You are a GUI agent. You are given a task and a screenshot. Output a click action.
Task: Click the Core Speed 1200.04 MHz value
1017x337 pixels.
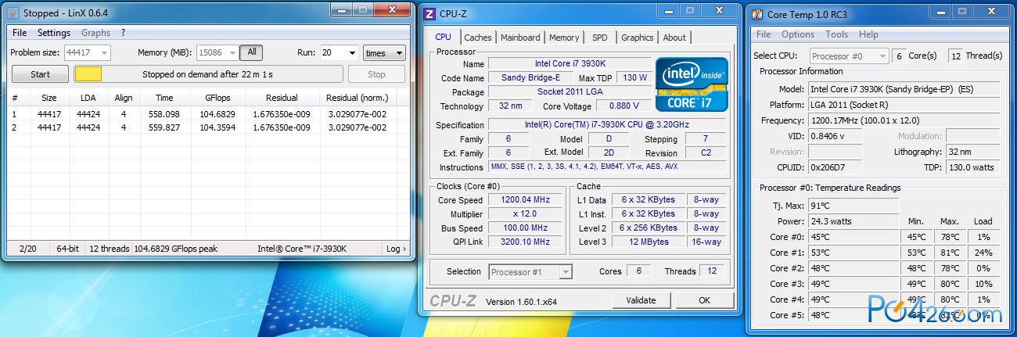[x=525, y=200]
